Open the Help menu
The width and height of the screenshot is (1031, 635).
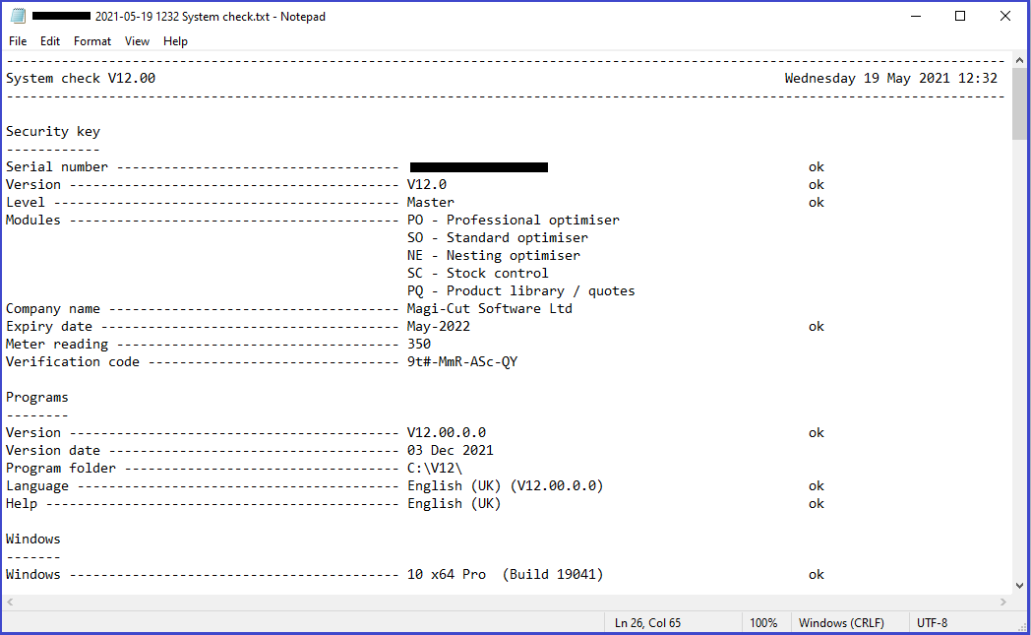[175, 40]
